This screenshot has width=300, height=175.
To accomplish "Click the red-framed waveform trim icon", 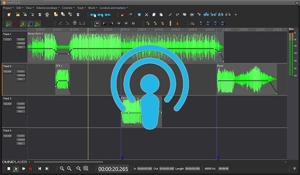I will pos(206,15).
